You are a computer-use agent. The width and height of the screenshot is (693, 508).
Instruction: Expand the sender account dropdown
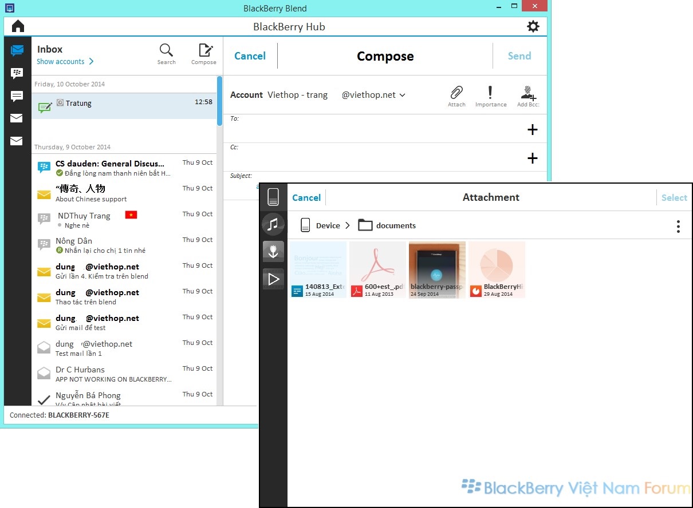coord(402,95)
